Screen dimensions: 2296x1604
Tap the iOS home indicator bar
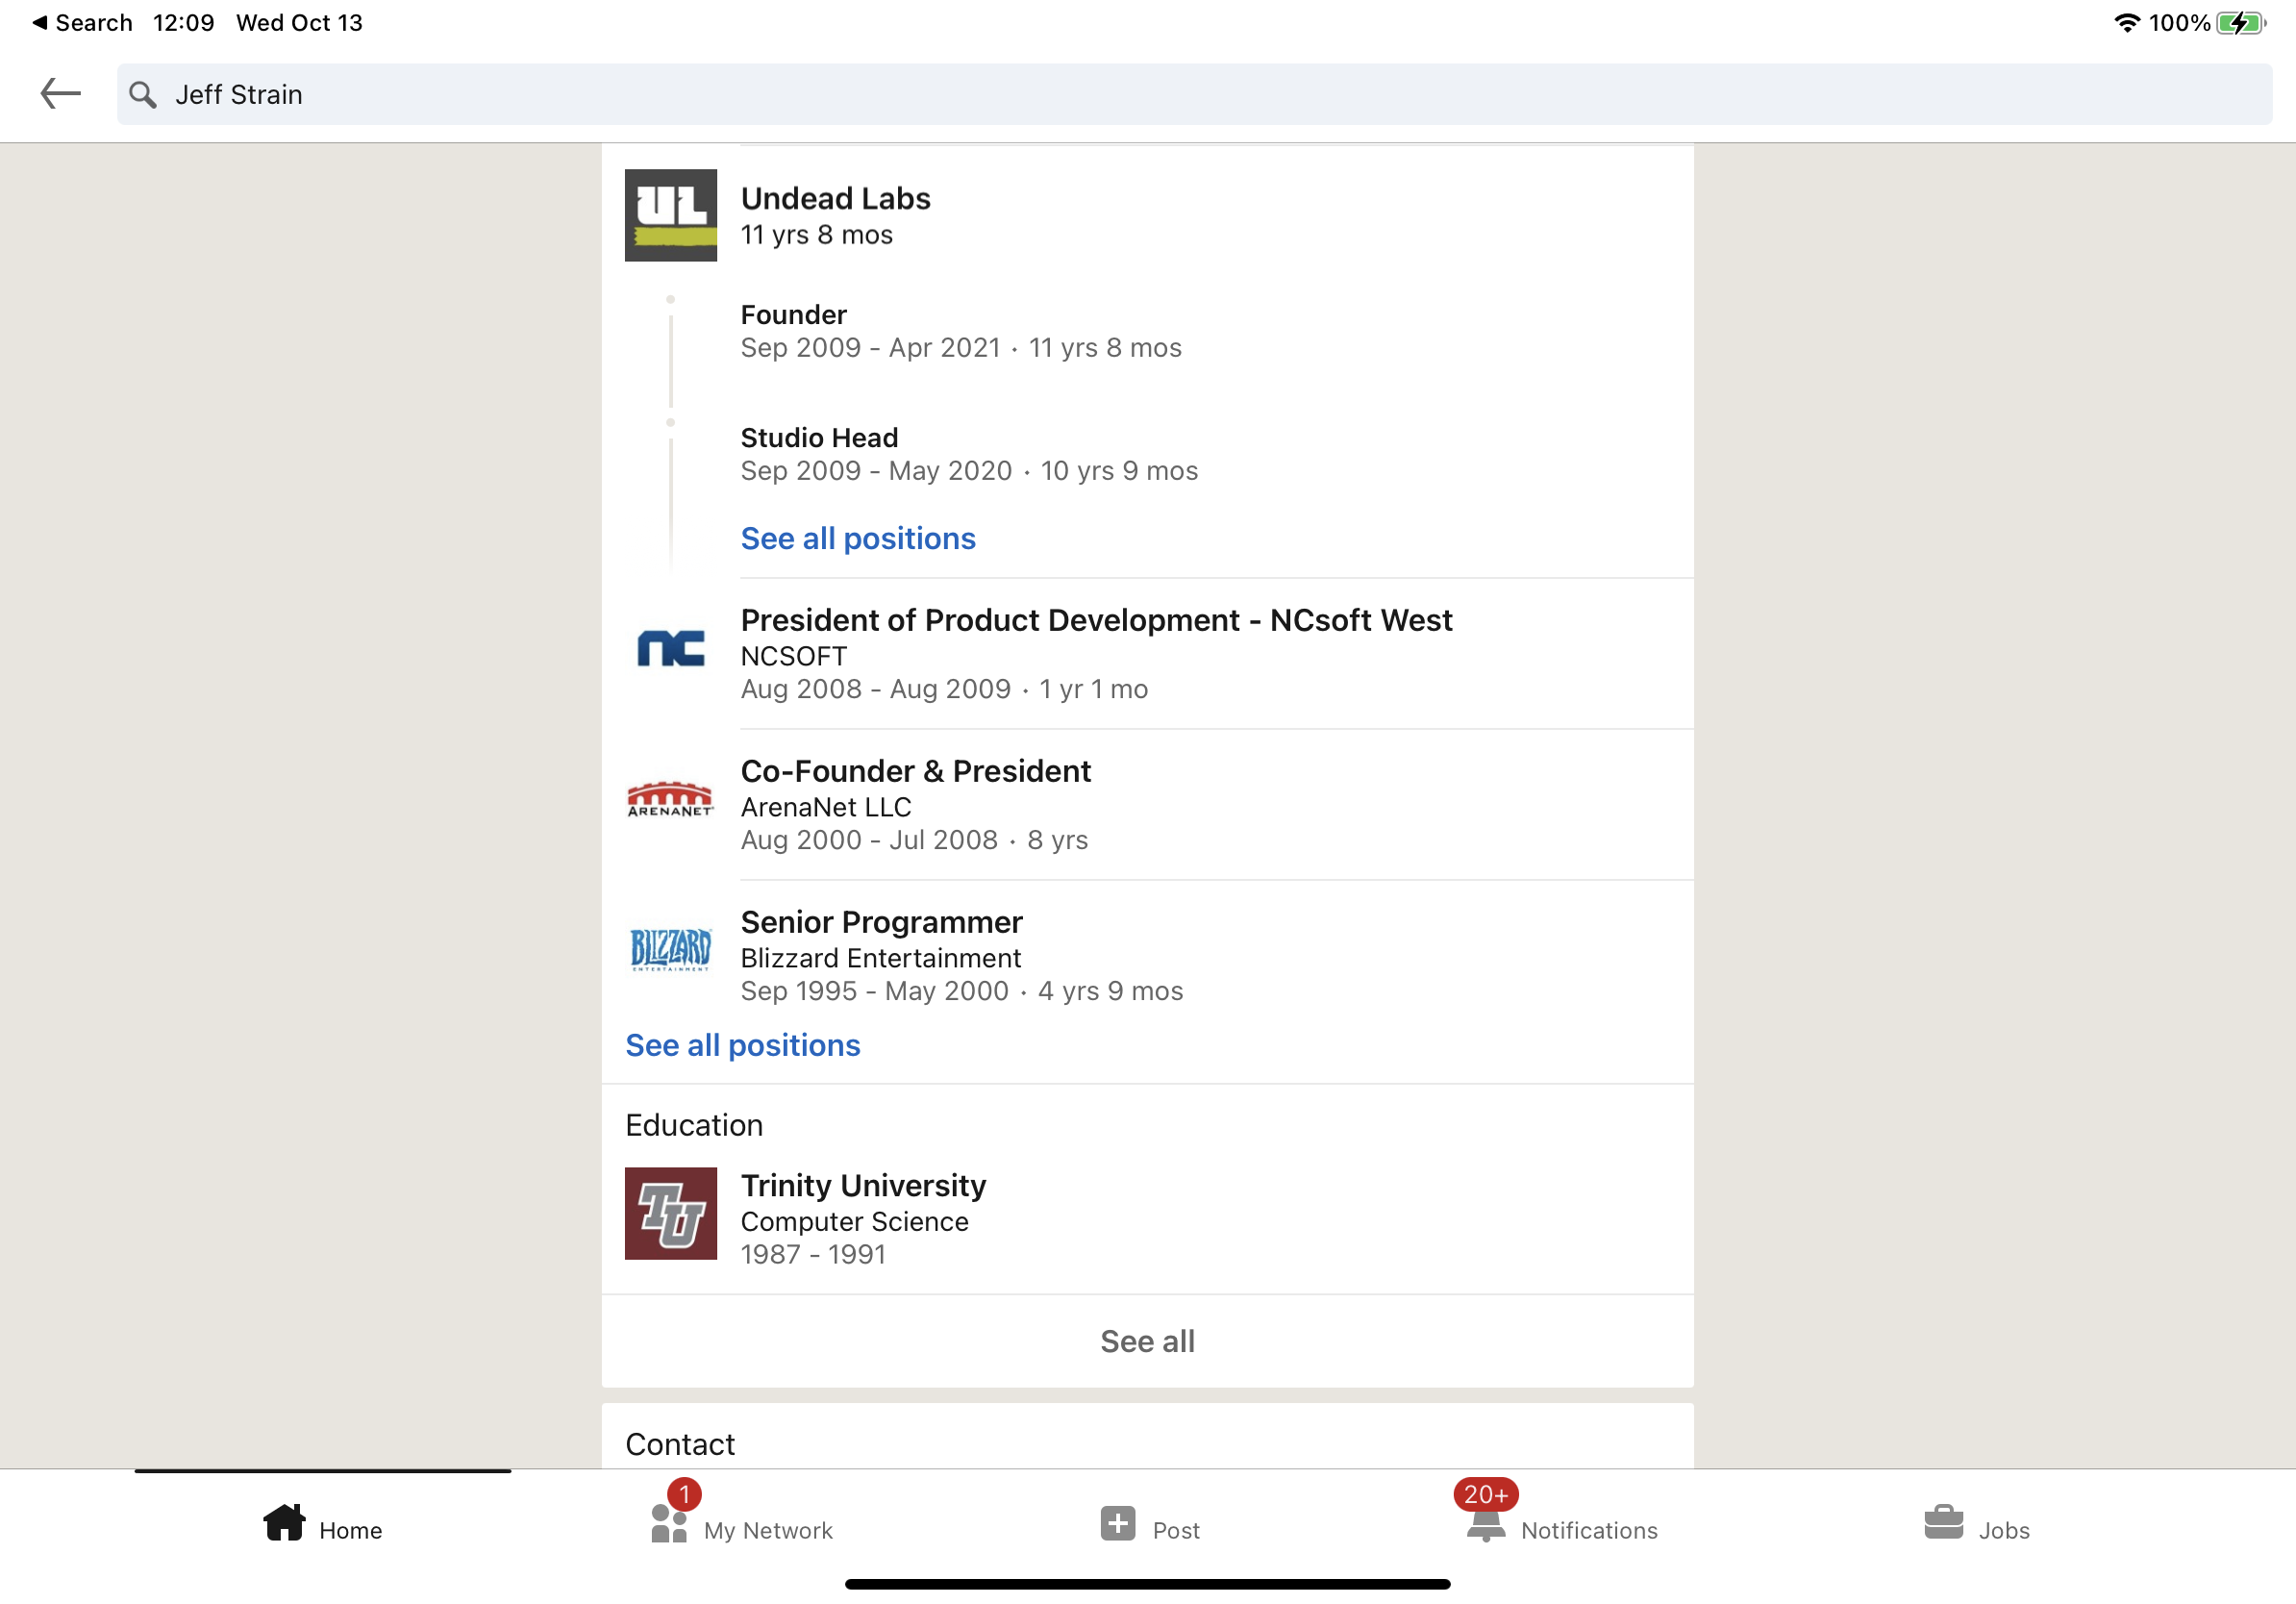pyautogui.click(x=1147, y=1585)
